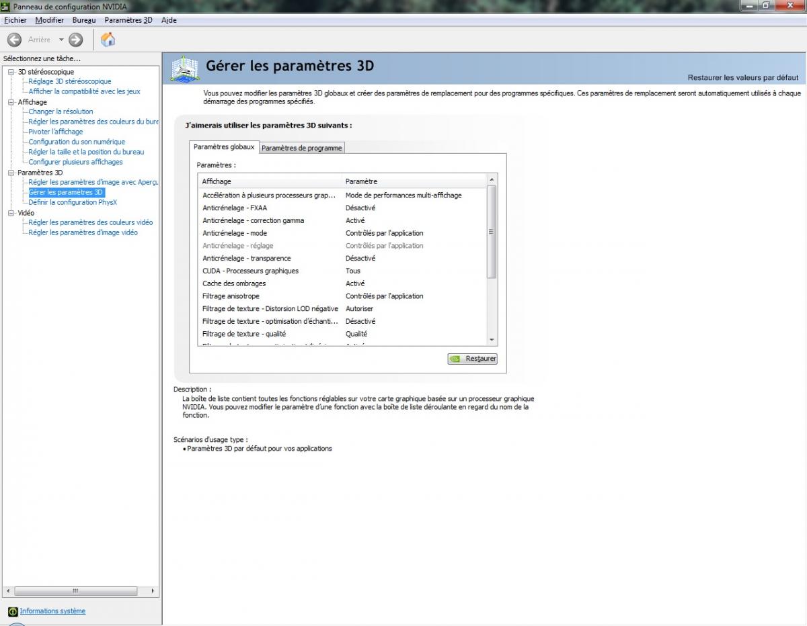Click the Tous value for CUDA
The height and width of the screenshot is (626, 807).
(353, 271)
